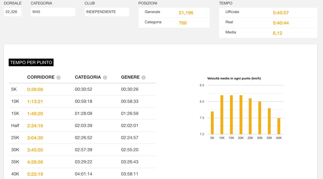
Task: Select the 5K runner time 0:39:08
Action: [x=35, y=89]
